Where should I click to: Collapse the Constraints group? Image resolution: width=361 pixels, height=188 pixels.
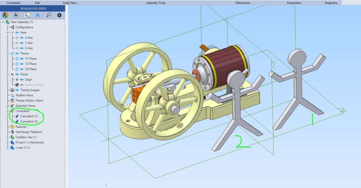point(8,111)
